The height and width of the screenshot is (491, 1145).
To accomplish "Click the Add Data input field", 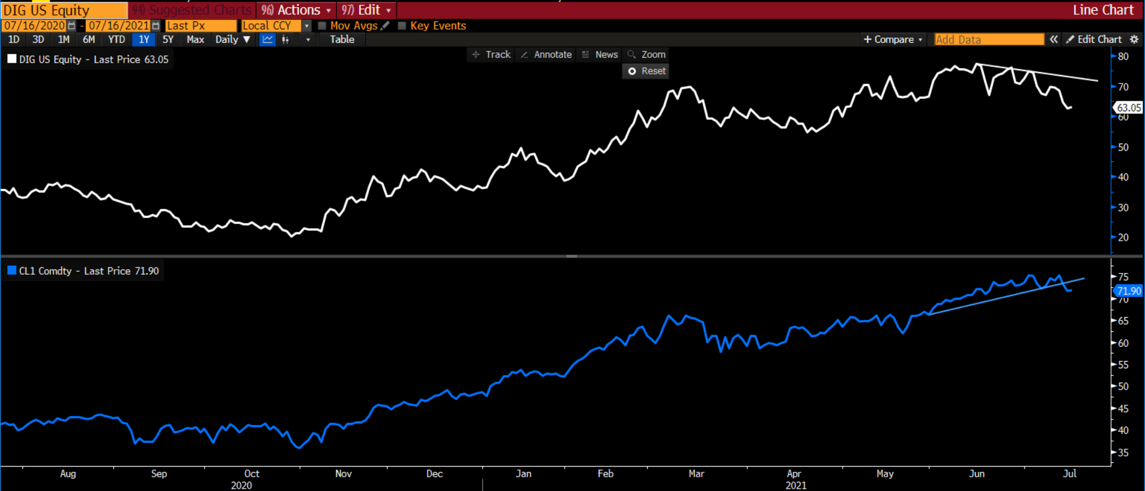I will (989, 39).
